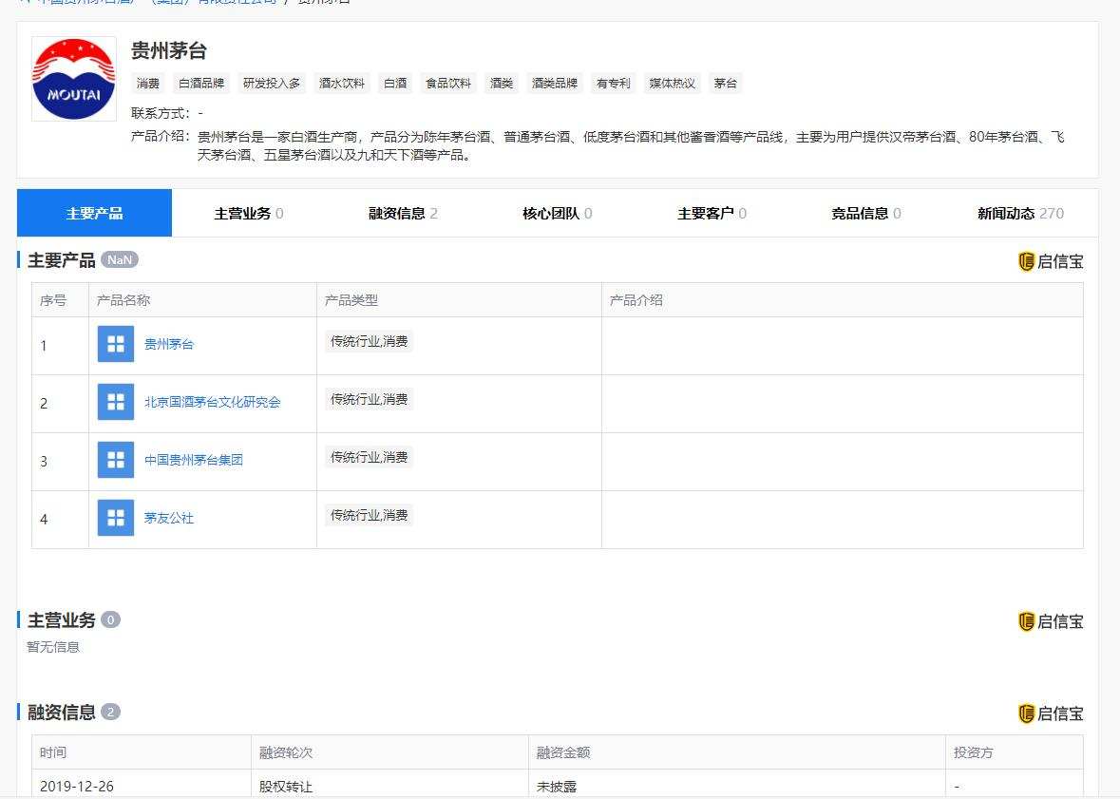Open the 核心团队 tab
The image size is (1120, 799).
557,213
